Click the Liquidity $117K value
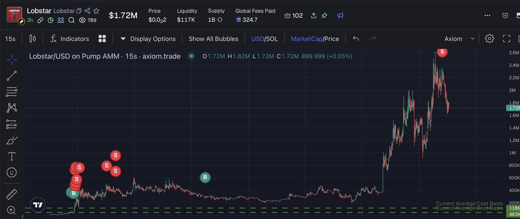Viewport: 520px width, 219px height. [185, 20]
